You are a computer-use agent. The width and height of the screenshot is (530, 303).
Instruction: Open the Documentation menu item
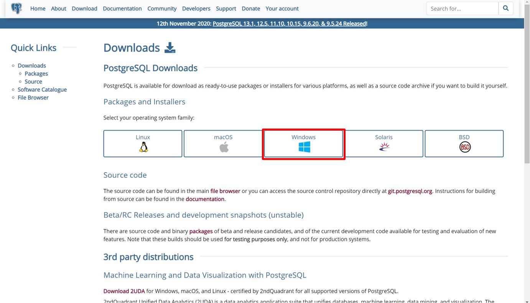(122, 8)
